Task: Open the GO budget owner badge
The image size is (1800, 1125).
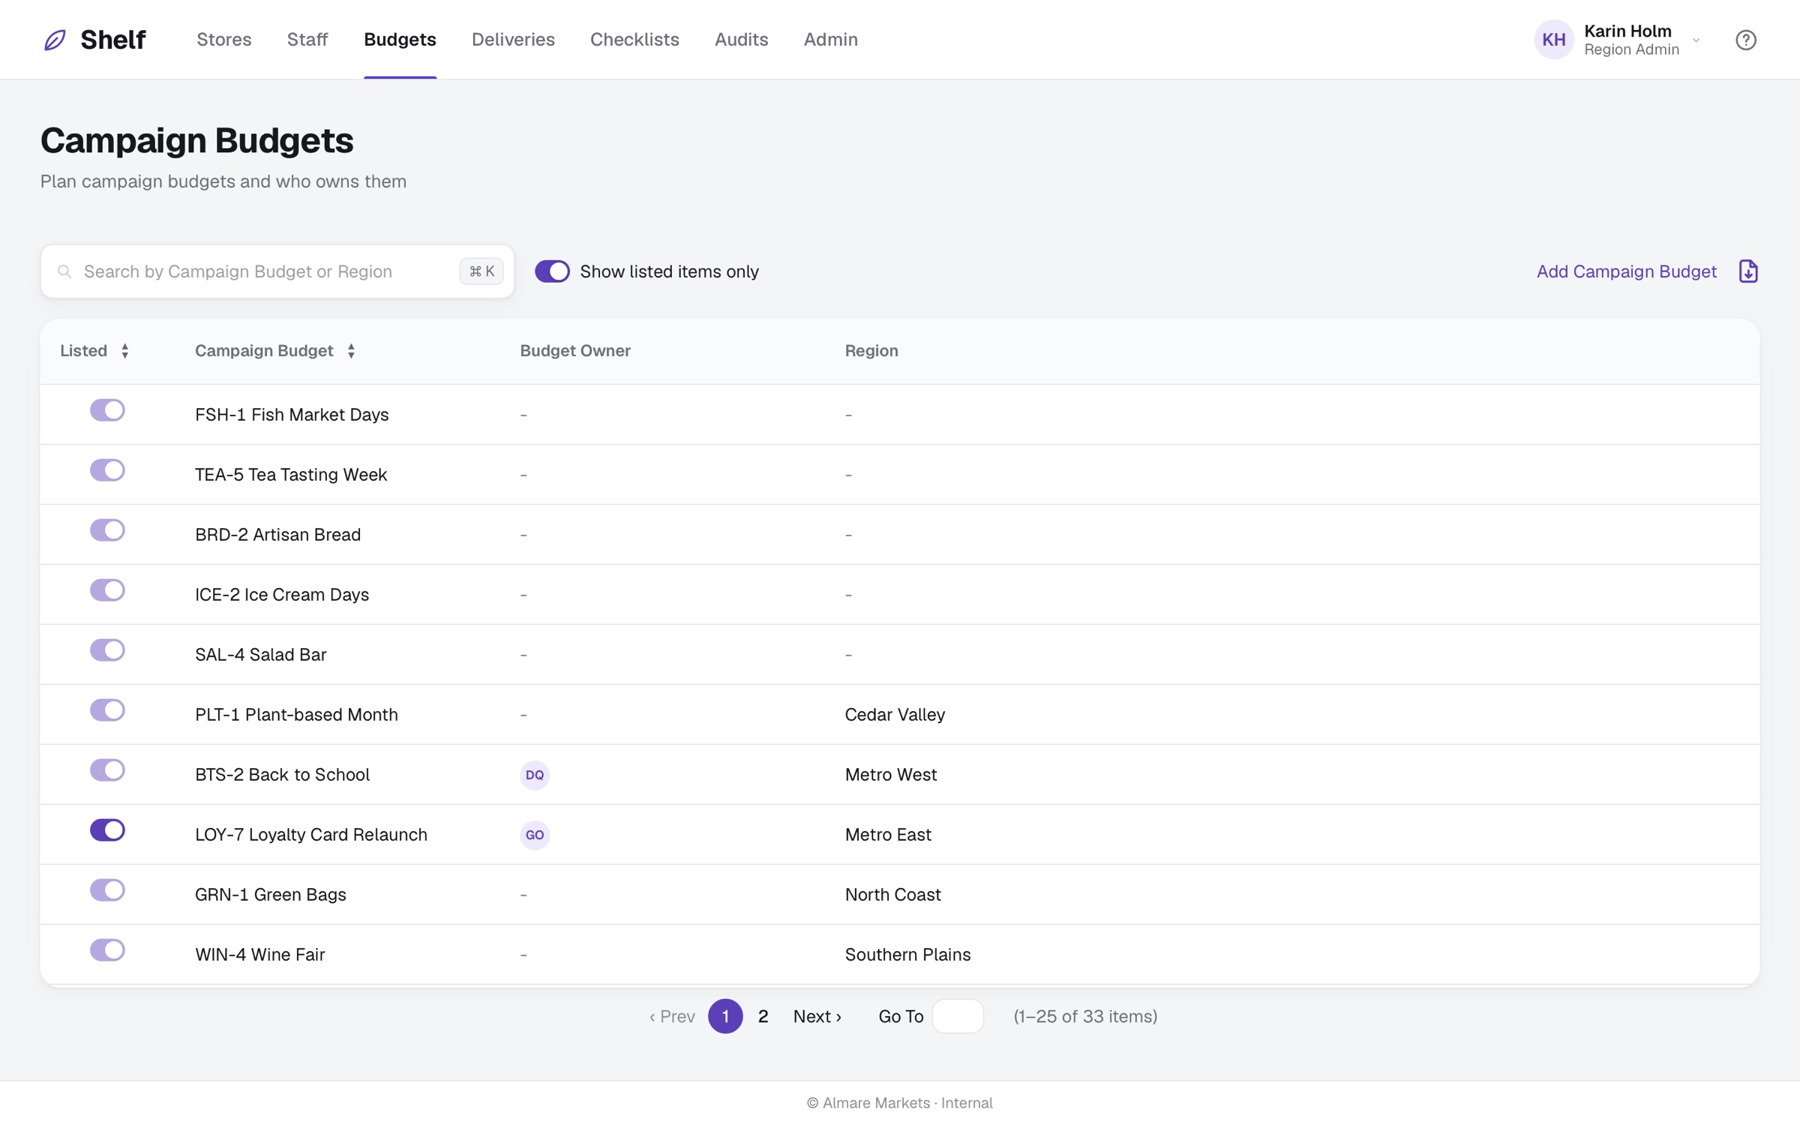Action: 535,835
